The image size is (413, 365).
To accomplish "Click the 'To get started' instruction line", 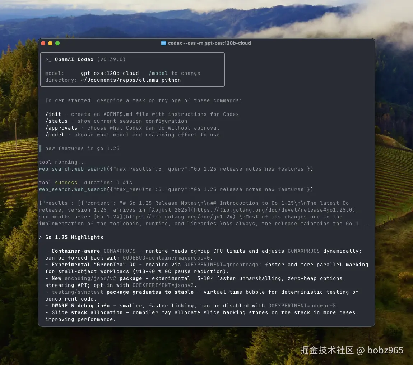I will (x=144, y=100).
